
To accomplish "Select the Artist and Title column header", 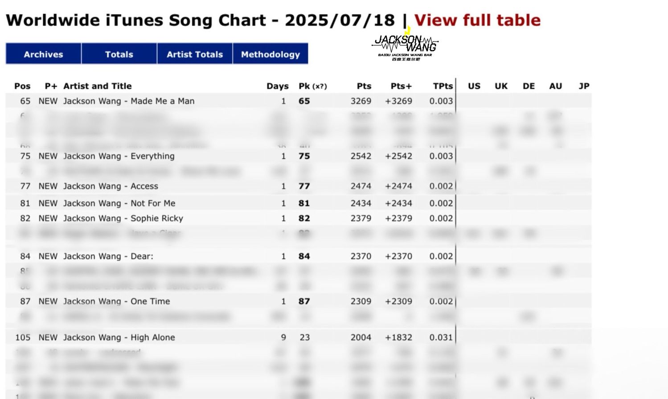I will 98,86.
